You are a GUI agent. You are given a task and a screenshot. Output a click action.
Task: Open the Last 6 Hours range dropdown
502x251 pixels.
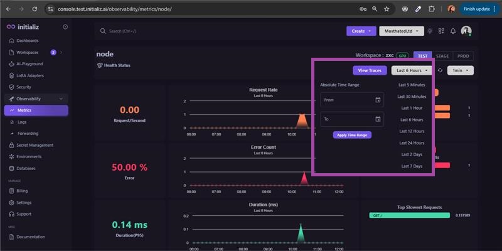tap(412, 70)
